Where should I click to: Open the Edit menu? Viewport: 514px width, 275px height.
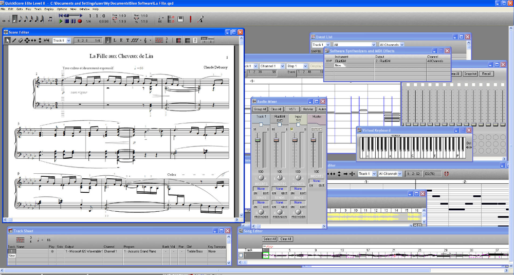point(11,9)
